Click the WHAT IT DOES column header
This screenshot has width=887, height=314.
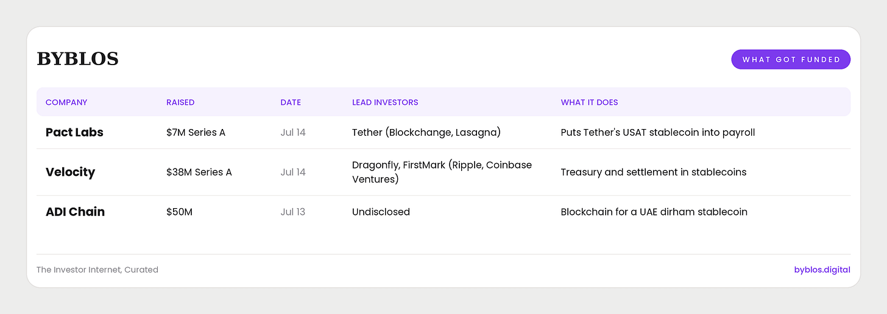click(x=589, y=102)
